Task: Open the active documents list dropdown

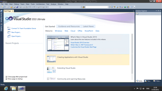Action: tap(133, 11)
